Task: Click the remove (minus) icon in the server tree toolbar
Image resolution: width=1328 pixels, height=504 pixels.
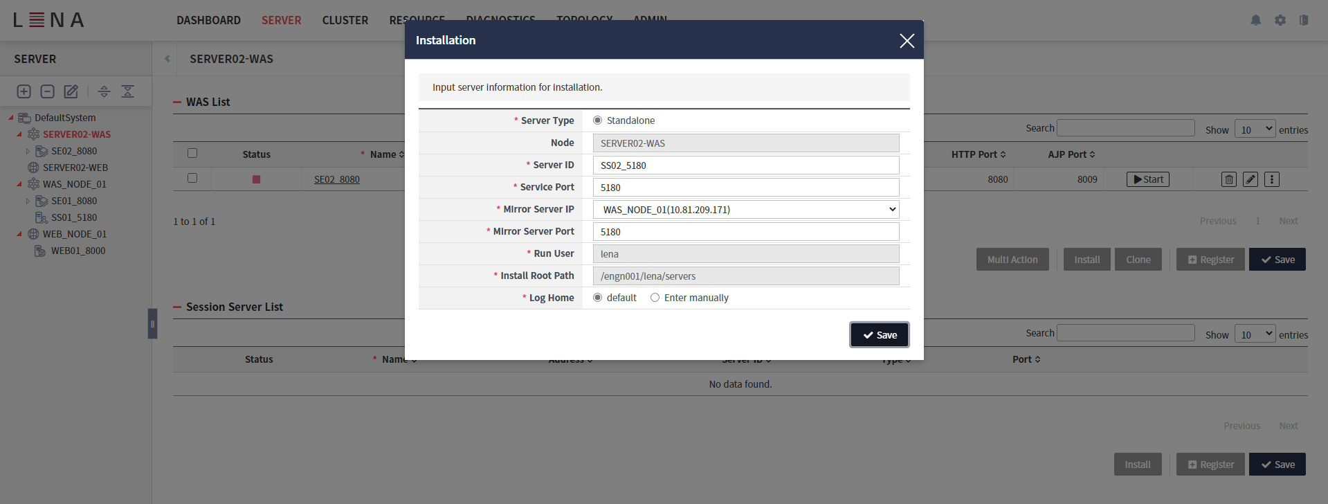Action: [48, 91]
